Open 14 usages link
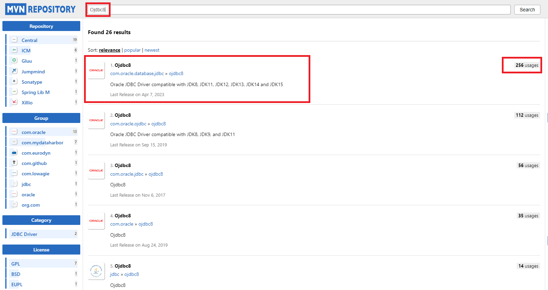The height and width of the screenshot is (290, 548). 528,266
